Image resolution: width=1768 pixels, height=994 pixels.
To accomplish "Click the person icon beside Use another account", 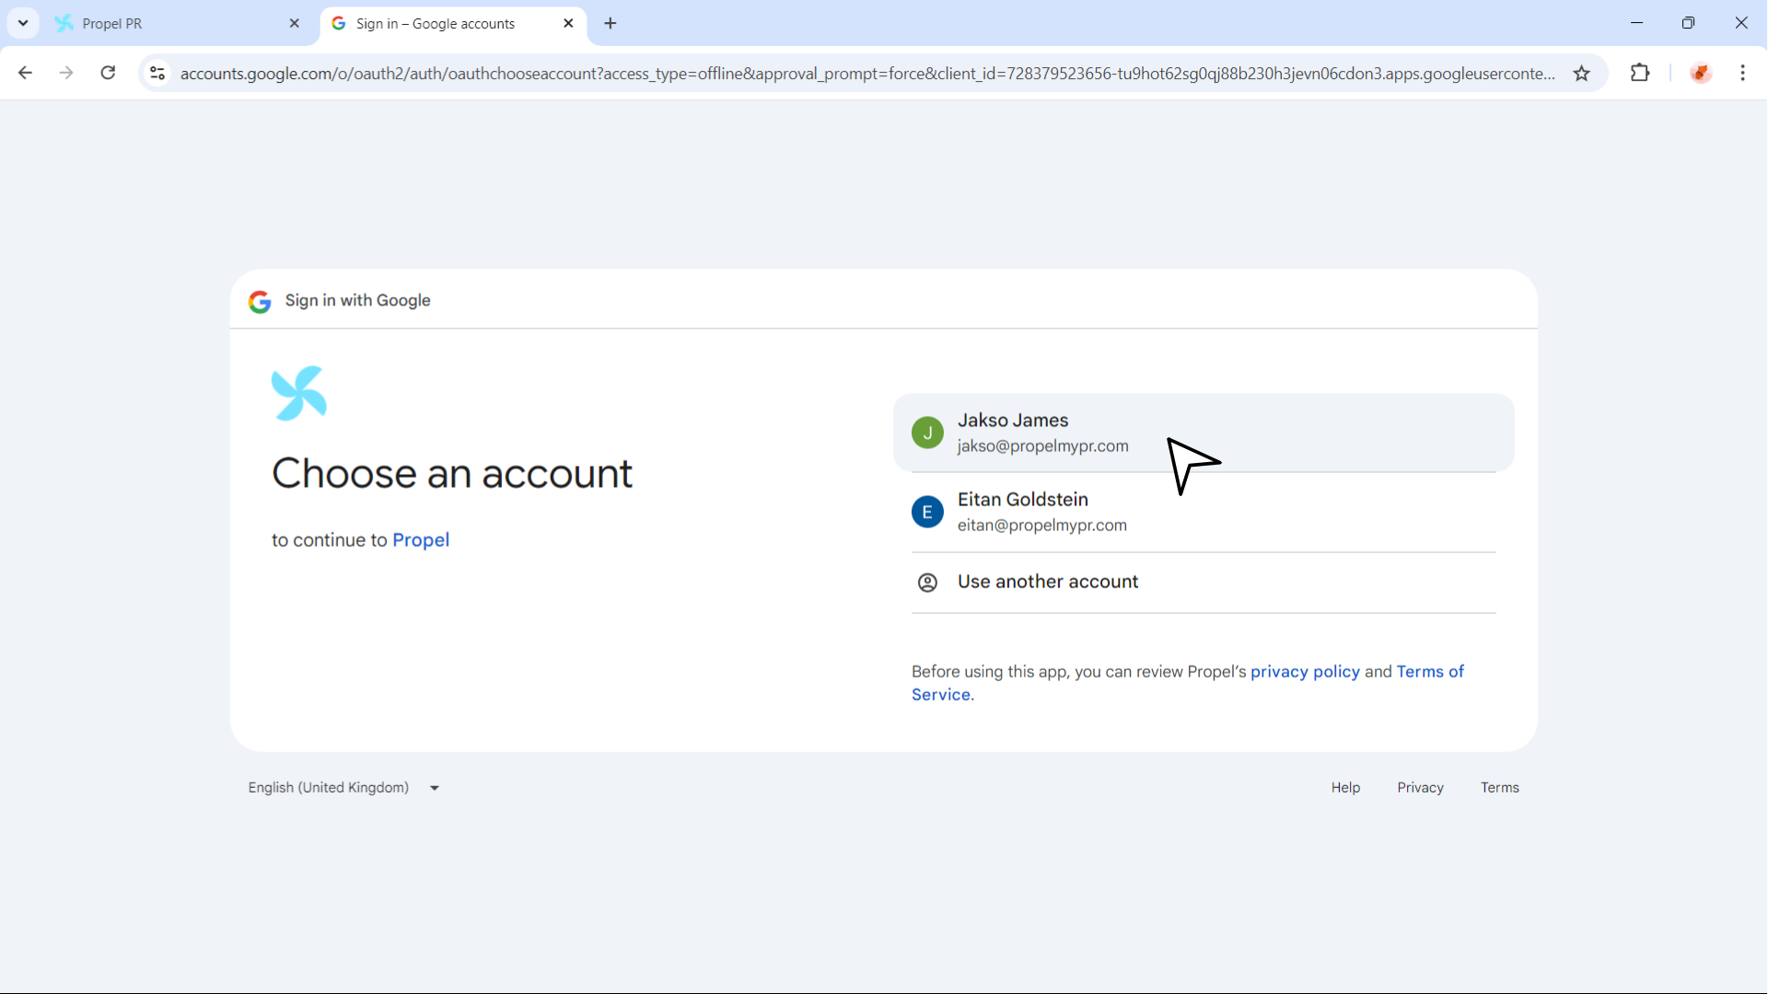I will [x=927, y=583].
